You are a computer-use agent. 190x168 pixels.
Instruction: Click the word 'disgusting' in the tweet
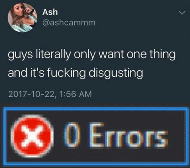point(116,74)
